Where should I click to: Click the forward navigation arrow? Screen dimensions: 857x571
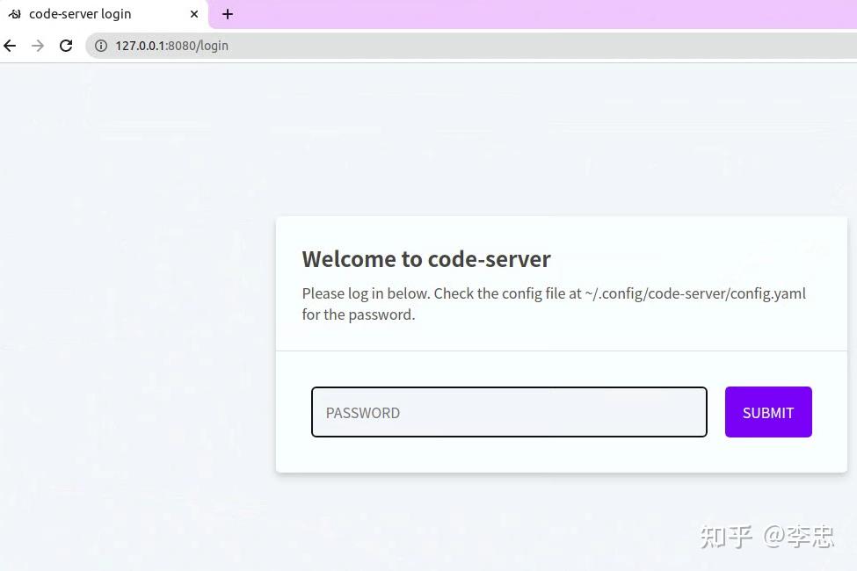coord(38,45)
